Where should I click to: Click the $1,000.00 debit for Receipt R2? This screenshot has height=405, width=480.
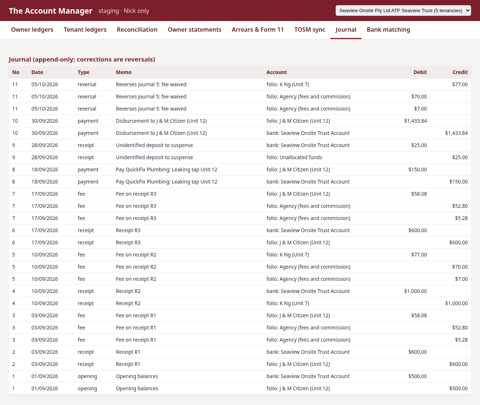coord(415,291)
